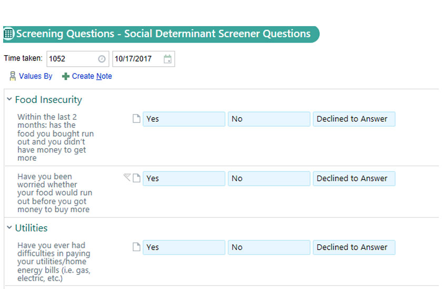
Task: Select Yes for food ran out question
Action: click(x=184, y=119)
